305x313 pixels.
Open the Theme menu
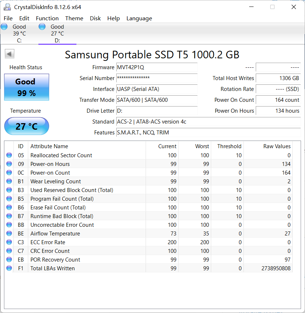click(74, 18)
